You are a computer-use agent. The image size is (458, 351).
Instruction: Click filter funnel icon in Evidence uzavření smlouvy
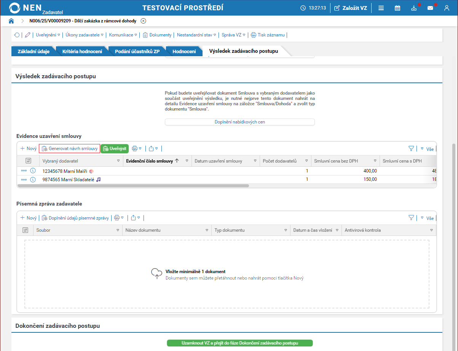click(x=411, y=149)
